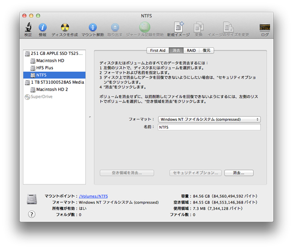Viewport: 293px width, 249px height.
Task: Click the HFS Plus volume icon
Action: tap(33, 68)
